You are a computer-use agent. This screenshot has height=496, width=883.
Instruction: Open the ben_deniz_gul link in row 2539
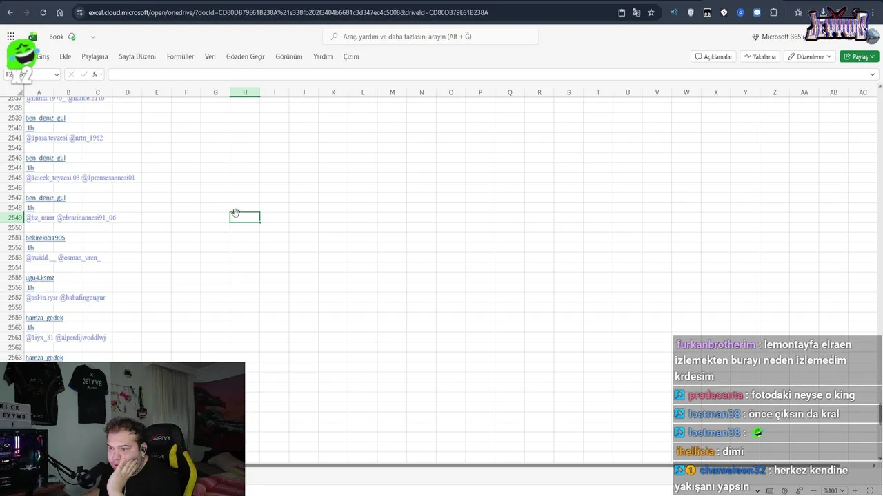click(x=46, y=118)
